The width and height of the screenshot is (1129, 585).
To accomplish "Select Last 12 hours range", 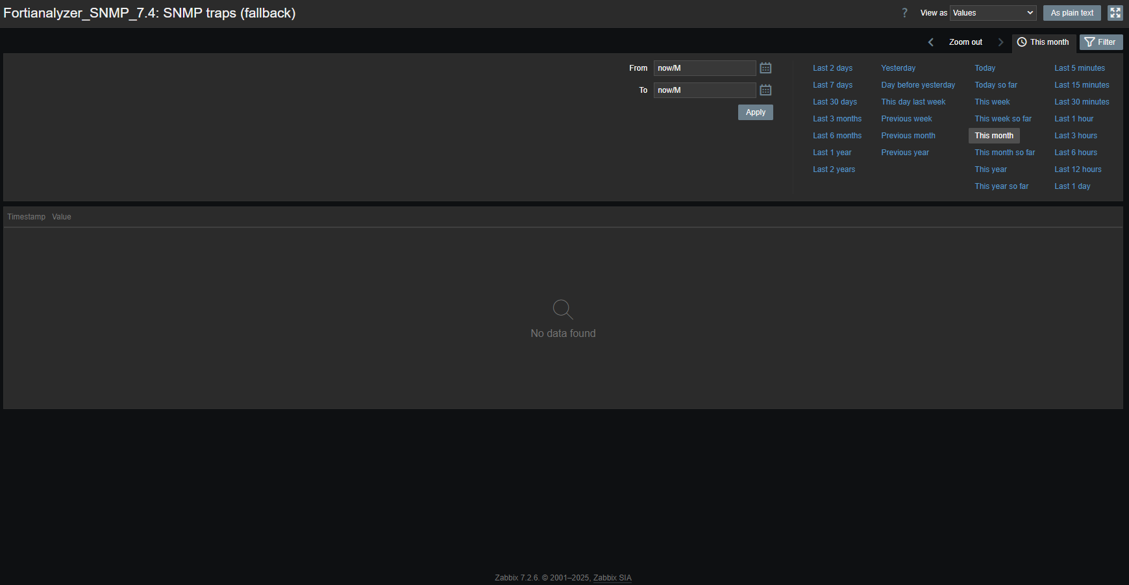I will [x=1078, y=169].
